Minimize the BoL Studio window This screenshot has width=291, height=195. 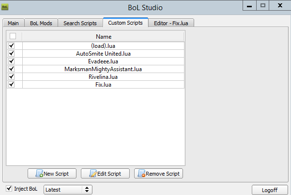pos(249,6)
